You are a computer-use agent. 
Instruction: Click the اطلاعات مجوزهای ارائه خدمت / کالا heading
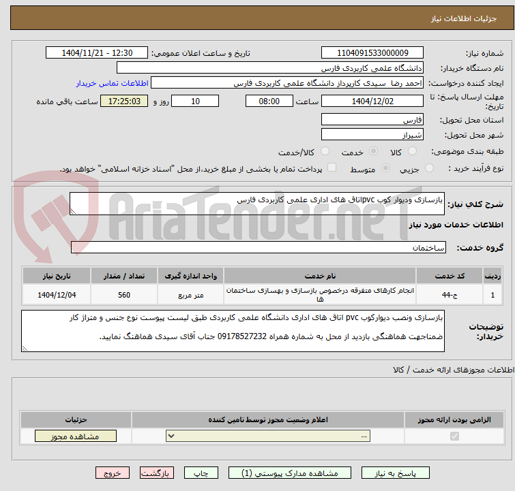pyautogui.click(x=454, y=370)
